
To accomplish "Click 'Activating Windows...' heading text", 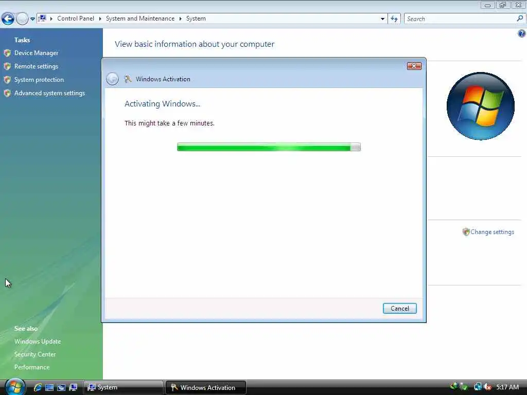I will [162, 104].
